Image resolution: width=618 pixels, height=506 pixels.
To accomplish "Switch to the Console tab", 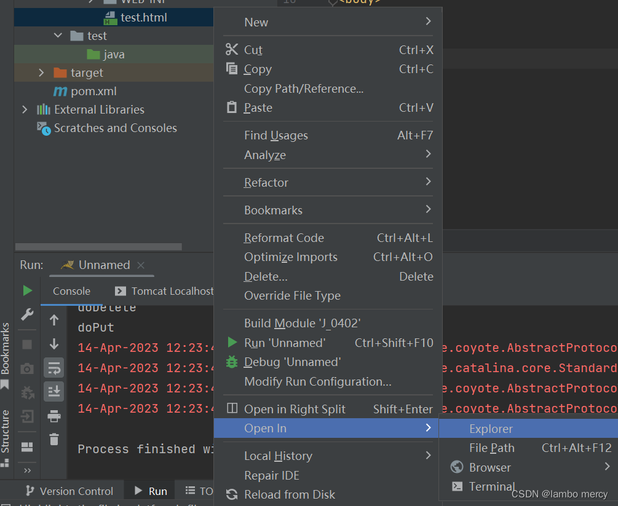I will tap(71, 291).
